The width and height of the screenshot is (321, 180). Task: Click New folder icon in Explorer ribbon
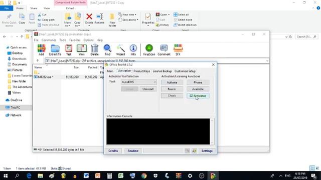point(112,20)
